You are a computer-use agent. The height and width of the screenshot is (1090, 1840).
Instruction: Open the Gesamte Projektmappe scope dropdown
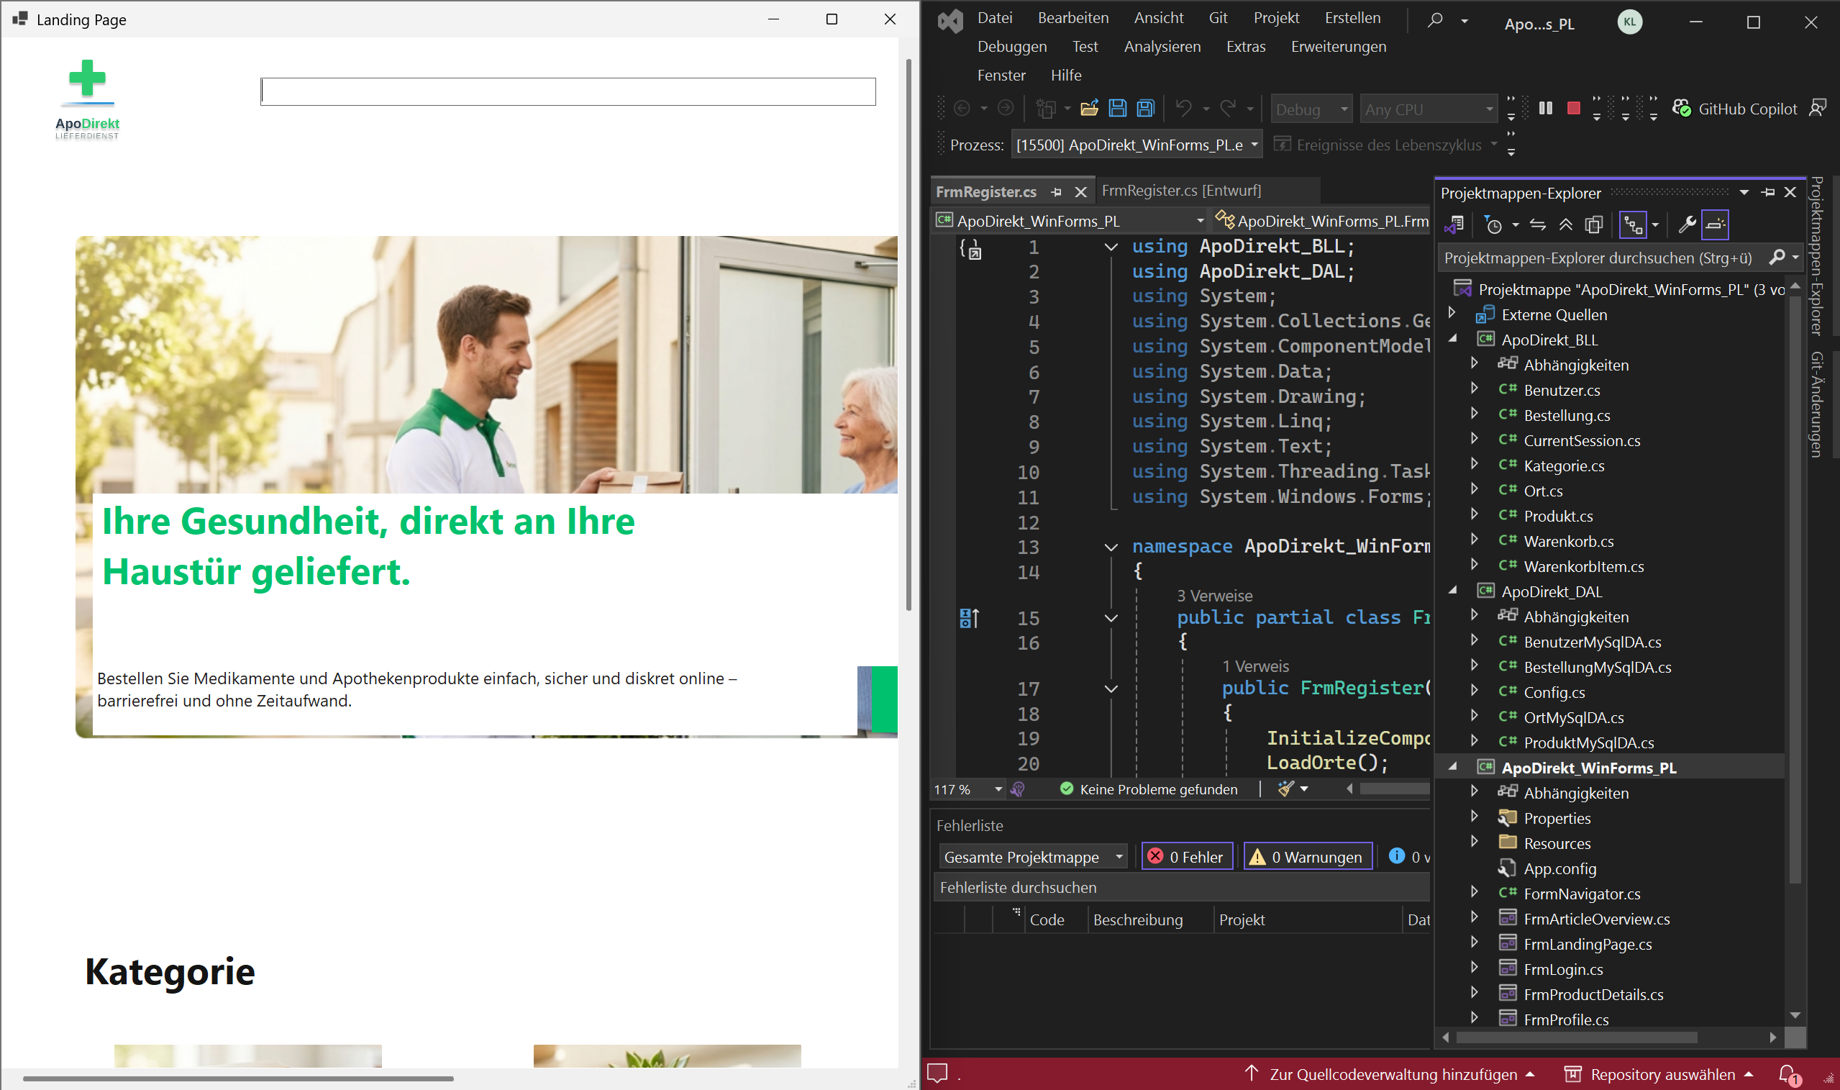coord(1033,856)
